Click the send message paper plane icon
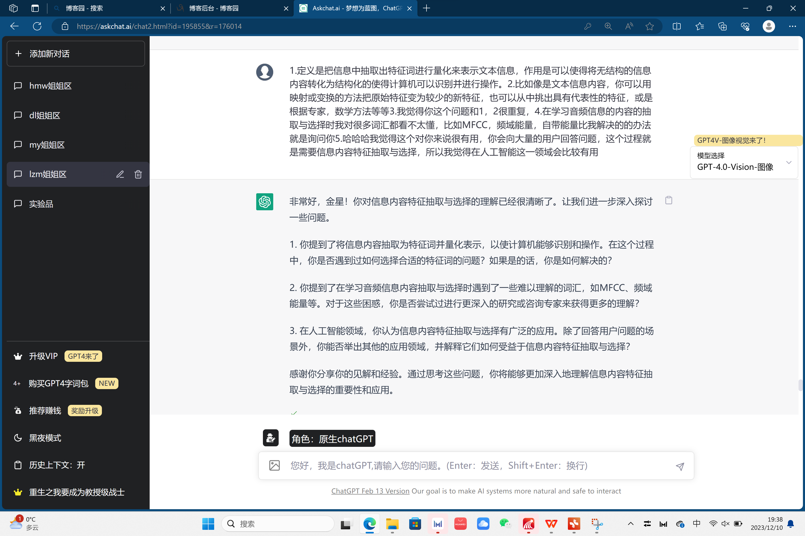The height and width of the screenshot is (536, 805). click(x=680, y=466)
